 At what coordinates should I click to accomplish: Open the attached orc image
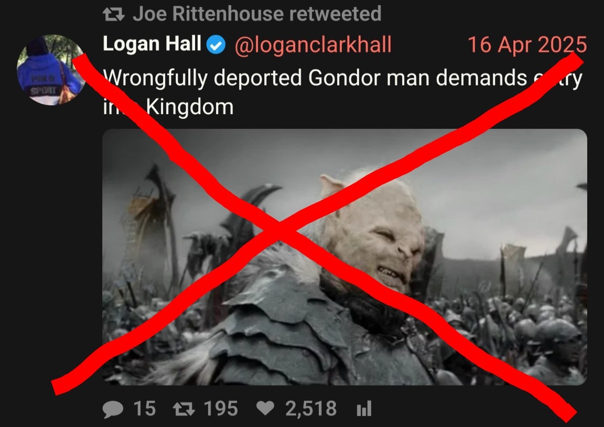point(344,257)
